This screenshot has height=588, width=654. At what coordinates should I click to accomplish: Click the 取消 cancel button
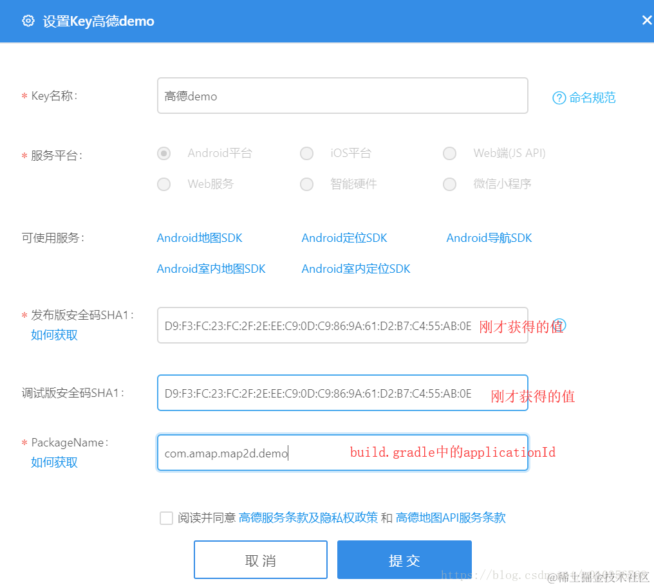pyautogui.click(x=260, y=559)
